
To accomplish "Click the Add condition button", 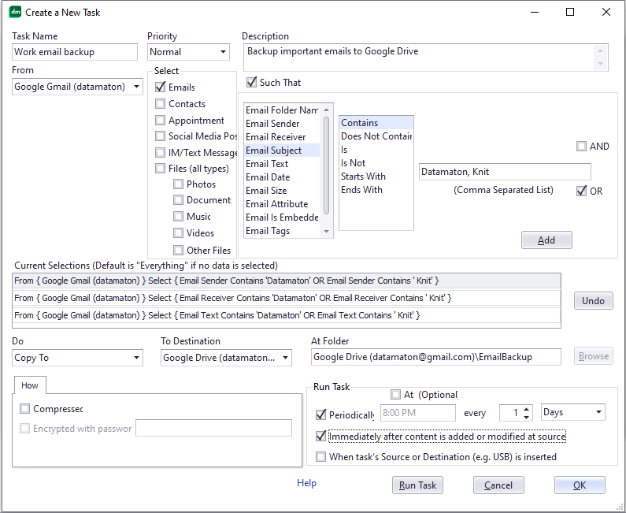I will tap(546, 240).
